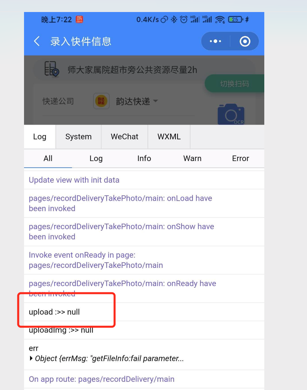This screenshot has height=390, width=307.
Task: Tap the Bluetooth status bar icon
Action: pos(174,19)
